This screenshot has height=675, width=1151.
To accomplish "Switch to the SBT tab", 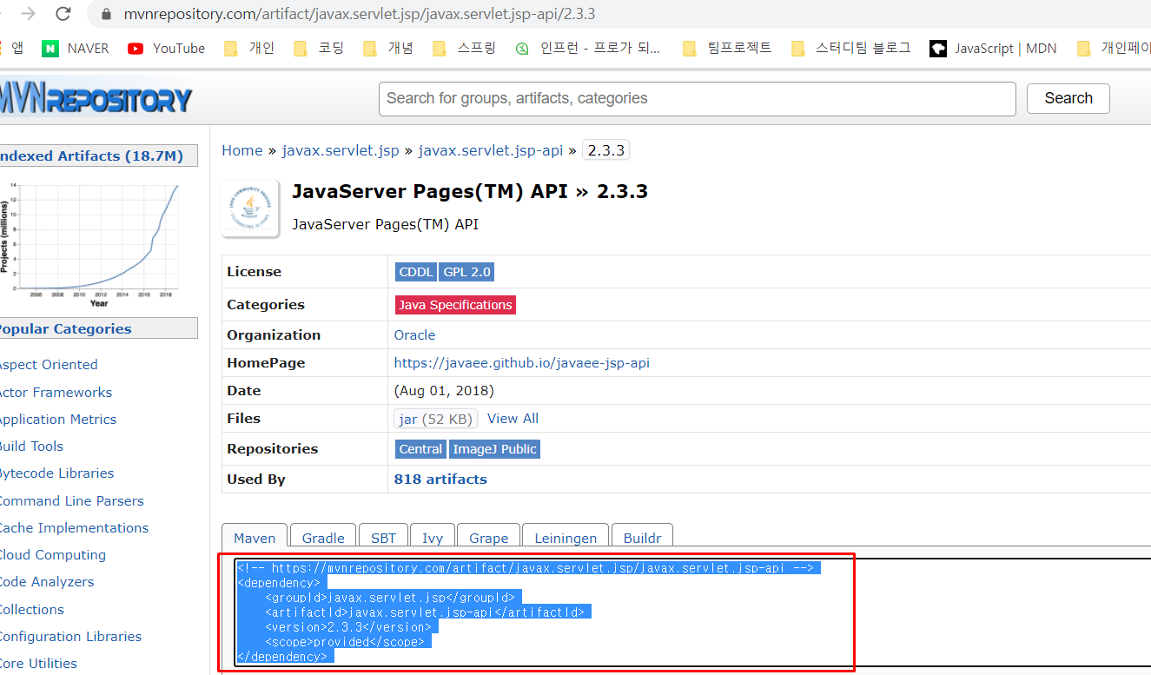I will point(383,538).
